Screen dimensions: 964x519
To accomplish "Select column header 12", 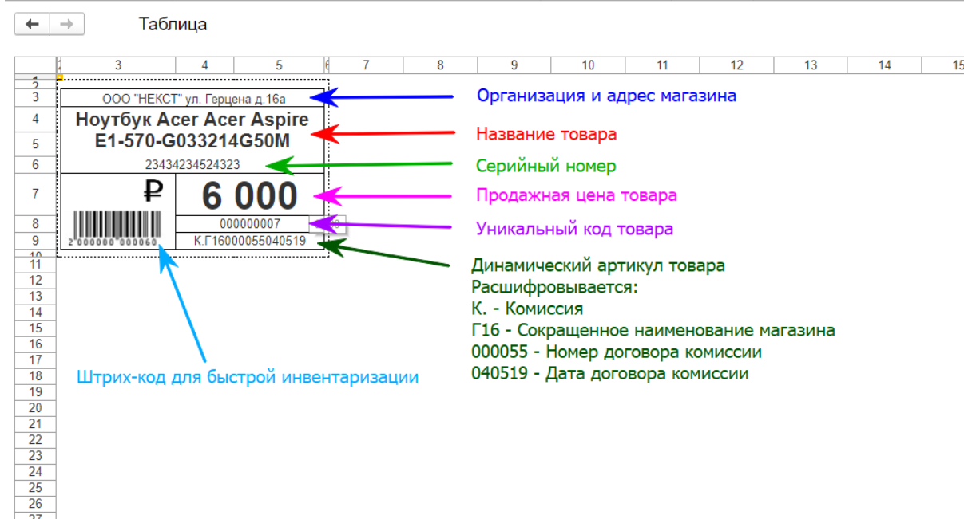I will click(737, 65).
